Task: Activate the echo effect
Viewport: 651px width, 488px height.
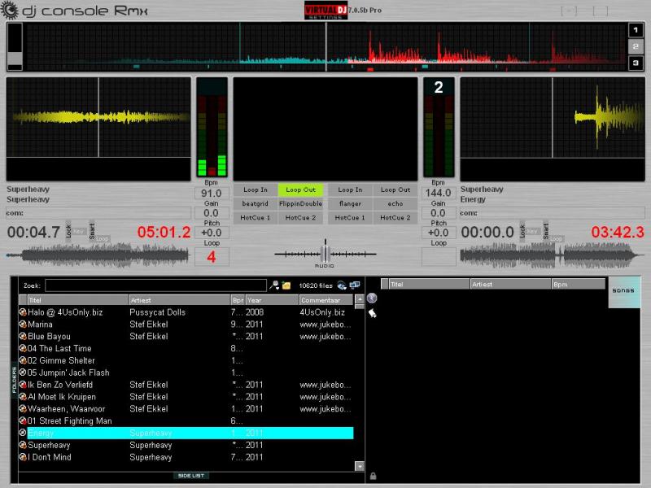Action: 395,204
